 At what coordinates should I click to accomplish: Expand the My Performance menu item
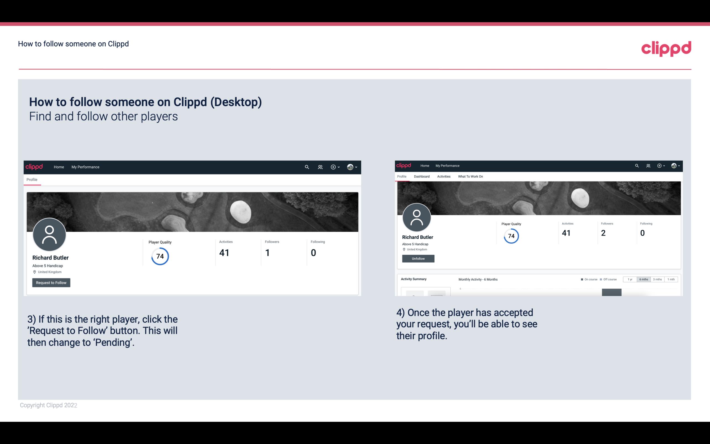coord(85,167)
